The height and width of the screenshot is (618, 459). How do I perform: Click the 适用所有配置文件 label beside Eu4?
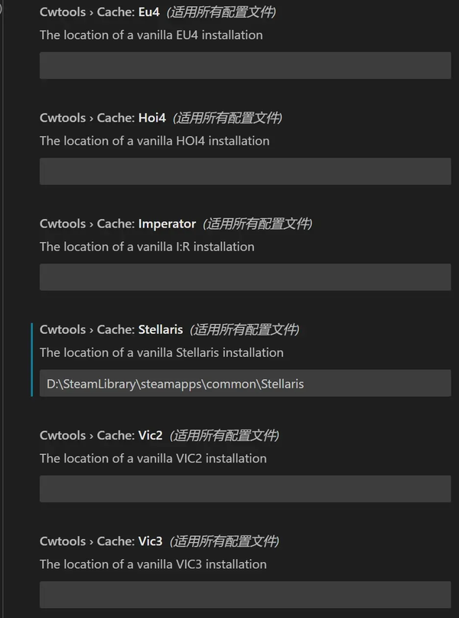coord(222,12)
